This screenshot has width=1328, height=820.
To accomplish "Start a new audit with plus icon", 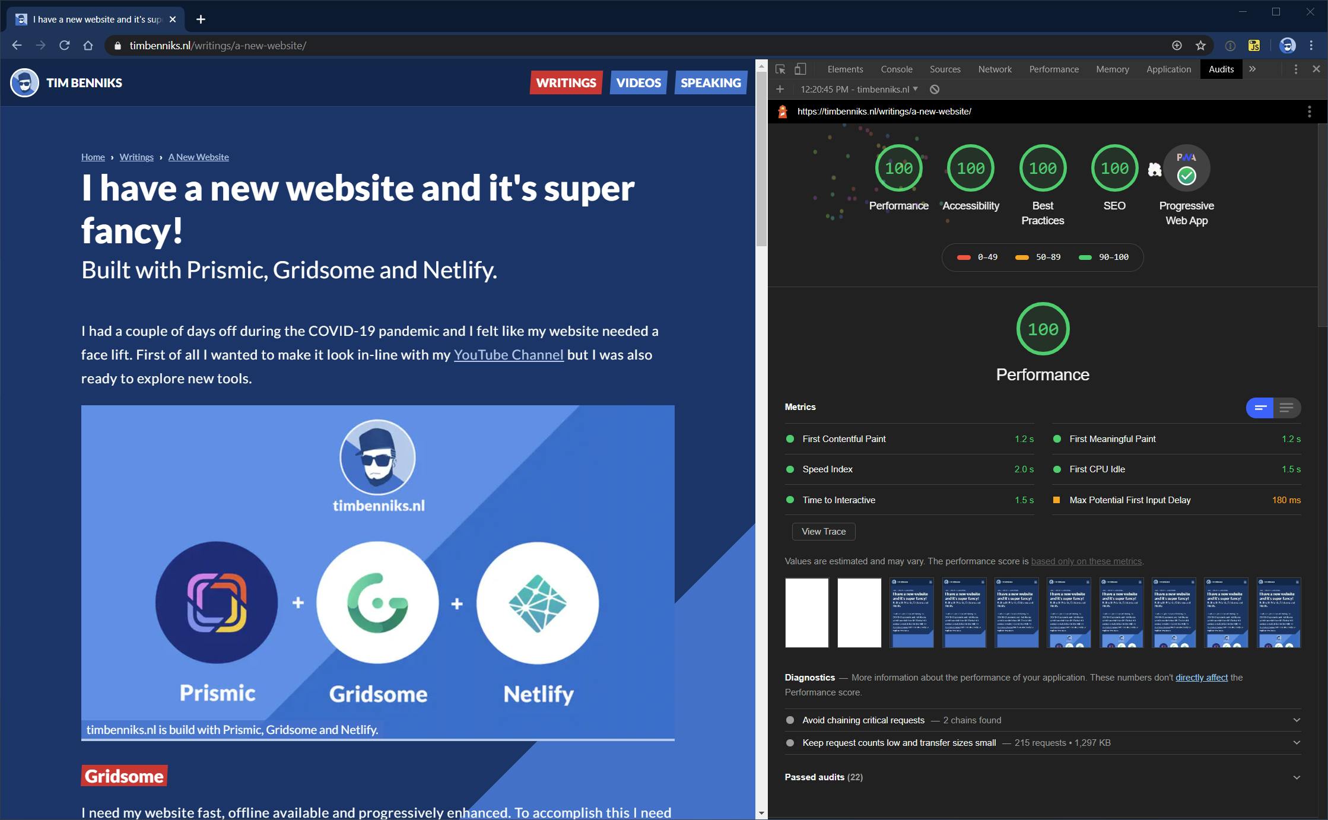I will (x=780, y=89).
